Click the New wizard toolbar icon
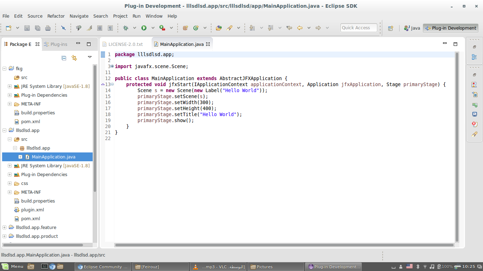This screenshot has width=483, height=271. coord(8,28)
